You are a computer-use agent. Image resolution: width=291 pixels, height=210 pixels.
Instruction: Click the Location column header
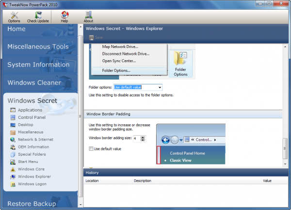coord(108,181)
